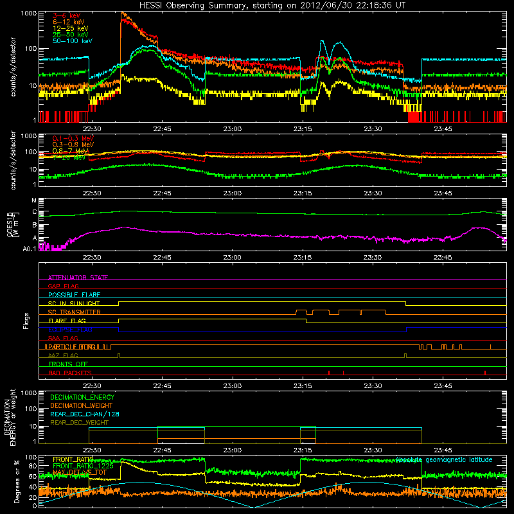
Task: Select the SAA_FLAG label
Action: (x=63, y=338)
